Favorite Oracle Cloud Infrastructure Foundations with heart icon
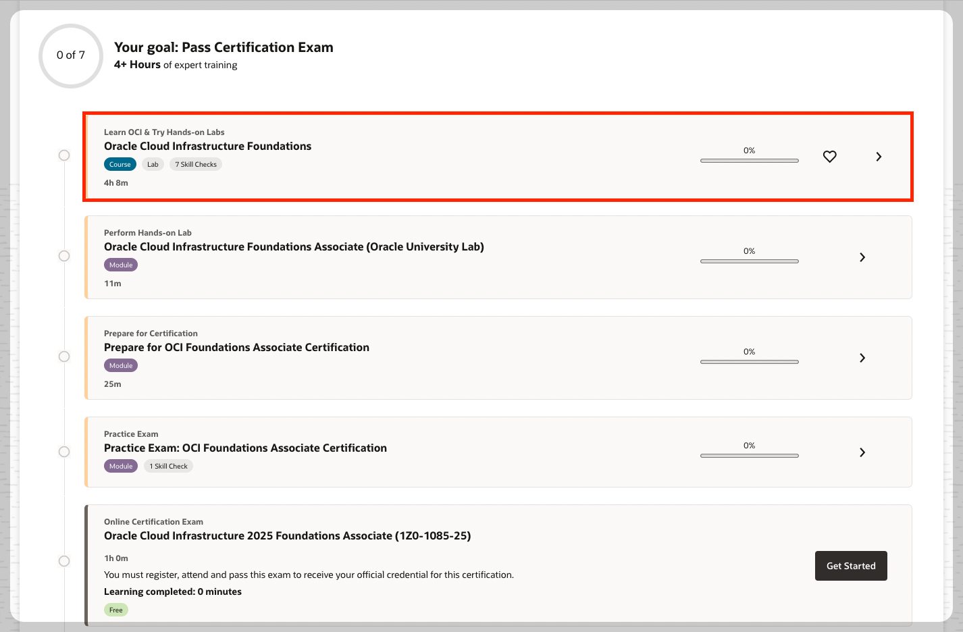The width and height of the screenshot is (963, 632). tap(830, 157)
